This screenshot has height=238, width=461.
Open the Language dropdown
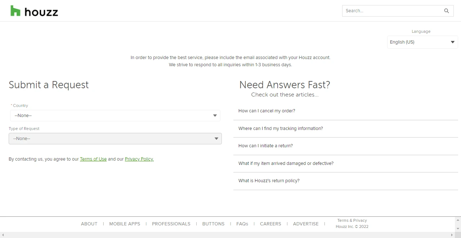point(422,42)
